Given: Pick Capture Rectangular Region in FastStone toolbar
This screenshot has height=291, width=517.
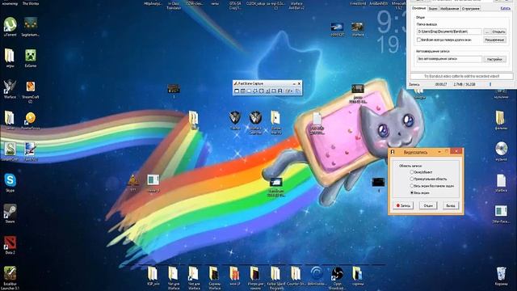Looking at the screenshot, I should (x=249, y=91).
